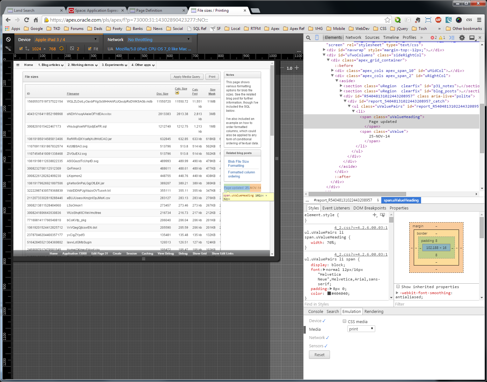Expand the navwrap div node
This screenshot has width=487, height=382.
[x=324, y=50]
